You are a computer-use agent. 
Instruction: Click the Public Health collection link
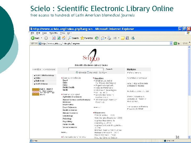click(68, 87)
